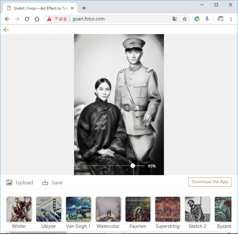Reload the goart.fotor.com page
The height and width of the screenshot is (234, 238).
tap(27, 19)
